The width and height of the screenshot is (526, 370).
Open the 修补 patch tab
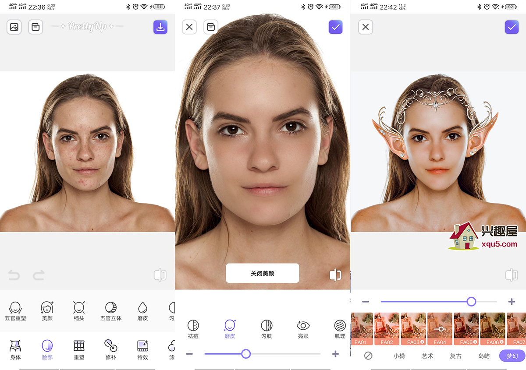coord(111,350)
